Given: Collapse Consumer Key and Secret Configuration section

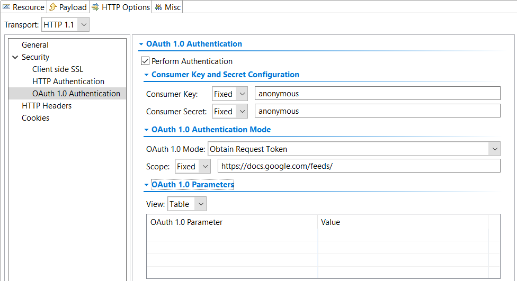Looking at the screenshot, I should pos(146,75).
